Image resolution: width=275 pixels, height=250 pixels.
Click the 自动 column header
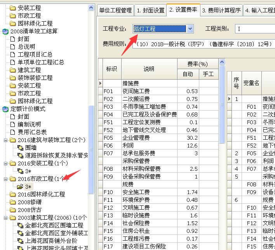click(188, 74)
